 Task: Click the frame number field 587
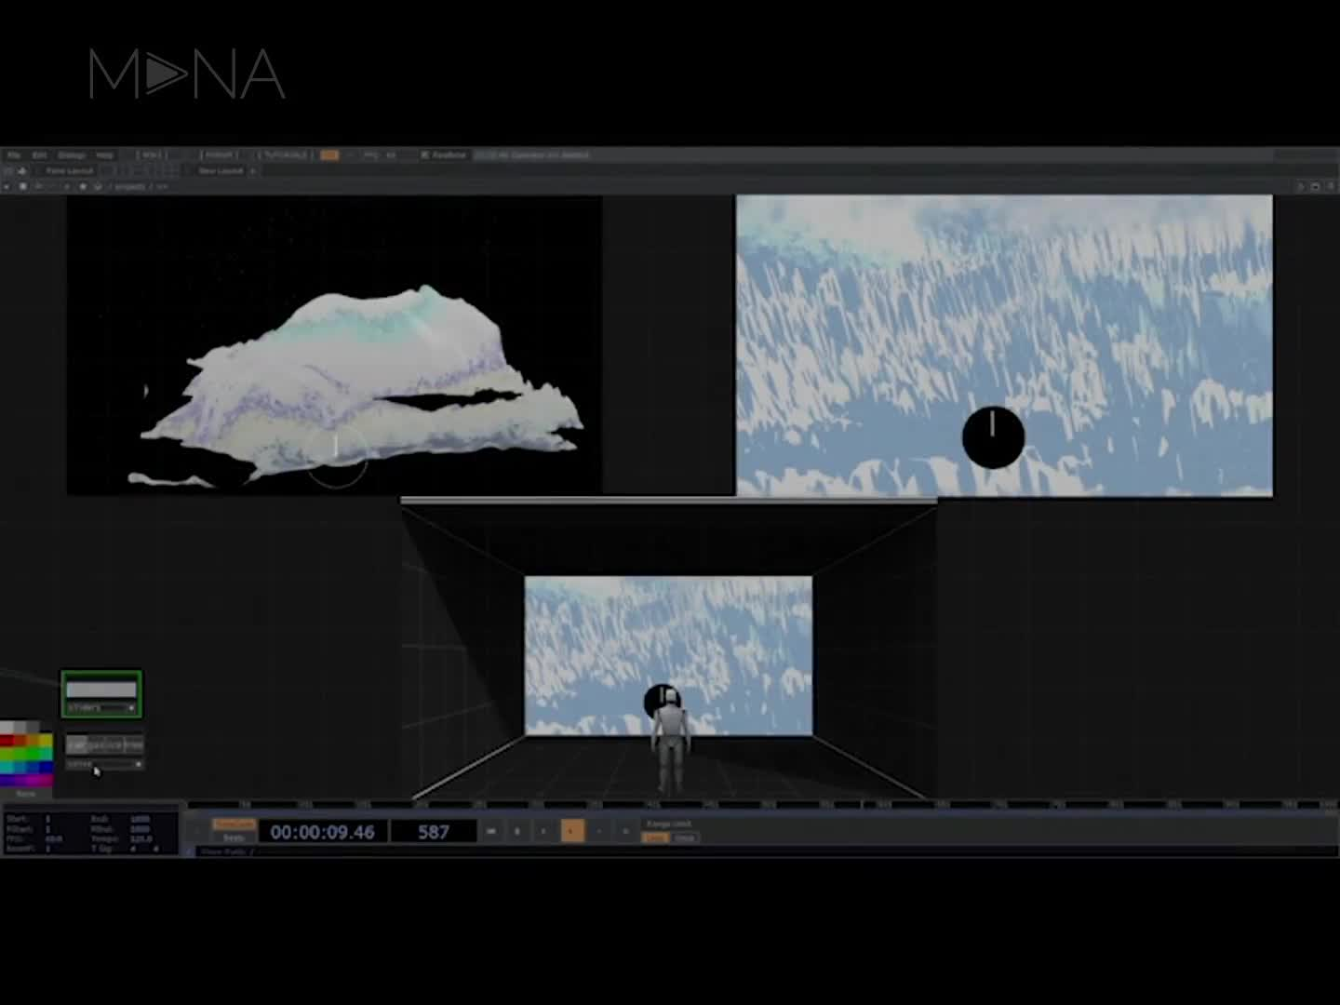click(x=434, y=832)
